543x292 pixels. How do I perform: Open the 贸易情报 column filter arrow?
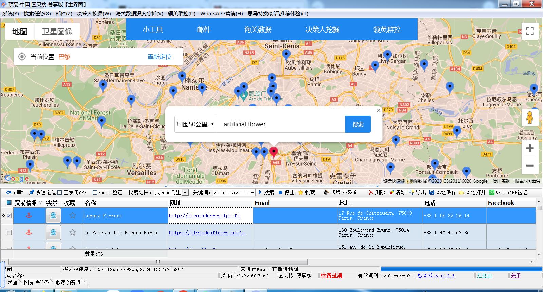pos(41,202)
